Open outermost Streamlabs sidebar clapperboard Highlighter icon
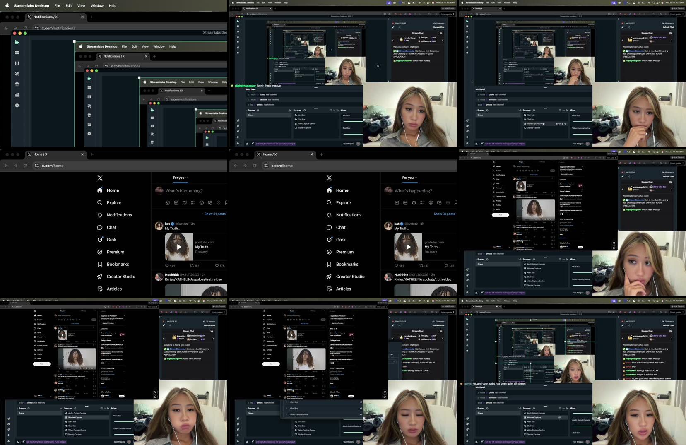 17,95
